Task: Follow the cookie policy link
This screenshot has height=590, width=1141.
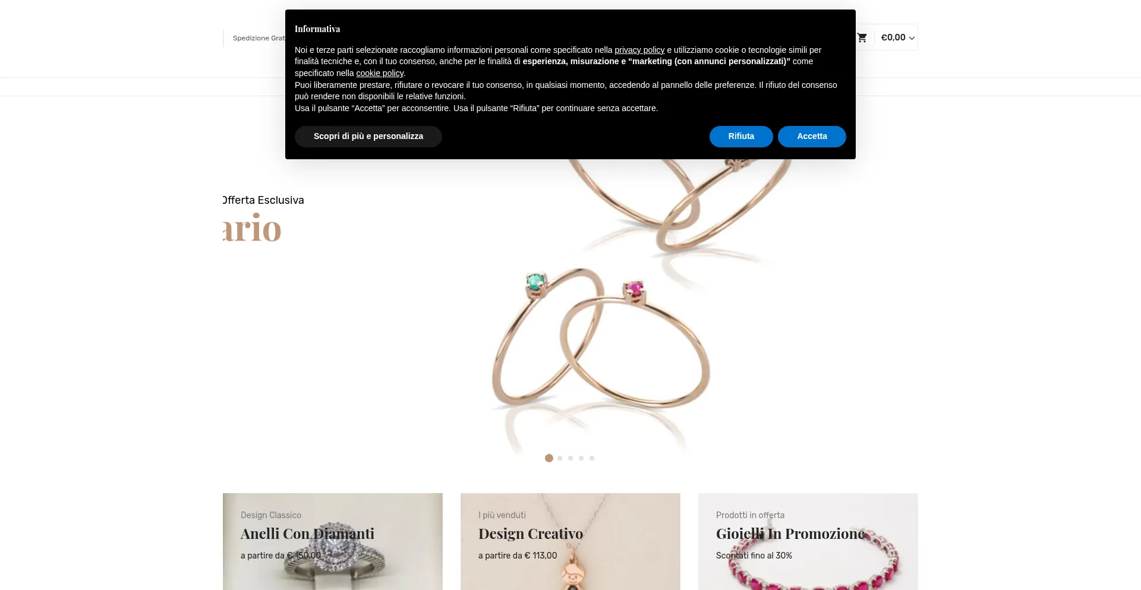Action: 380,73
